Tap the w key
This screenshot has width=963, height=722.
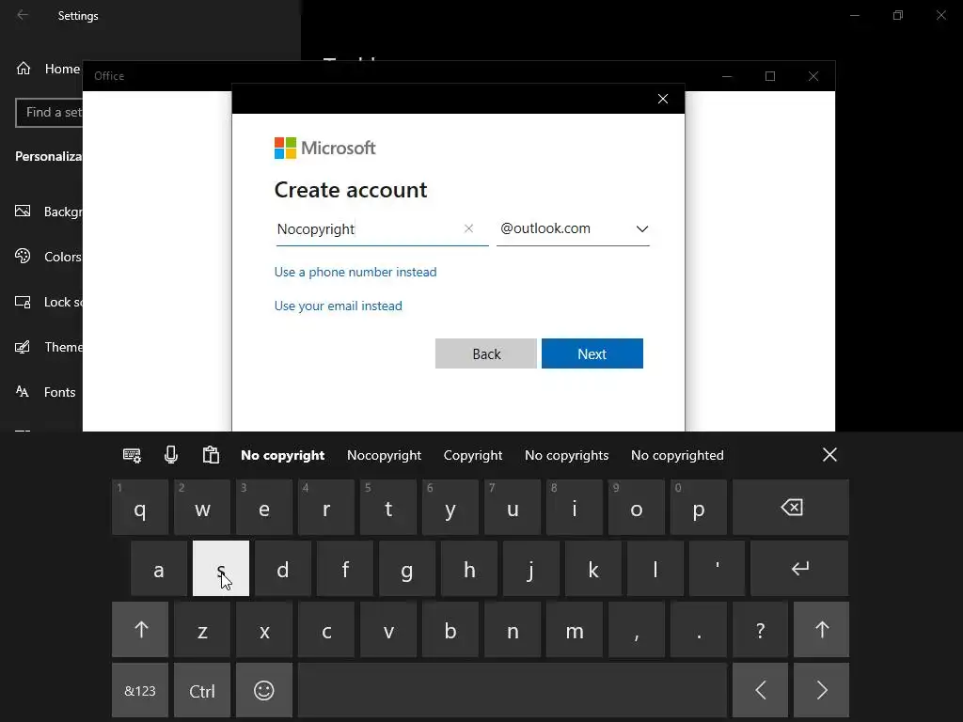click(x=202, y=508)
